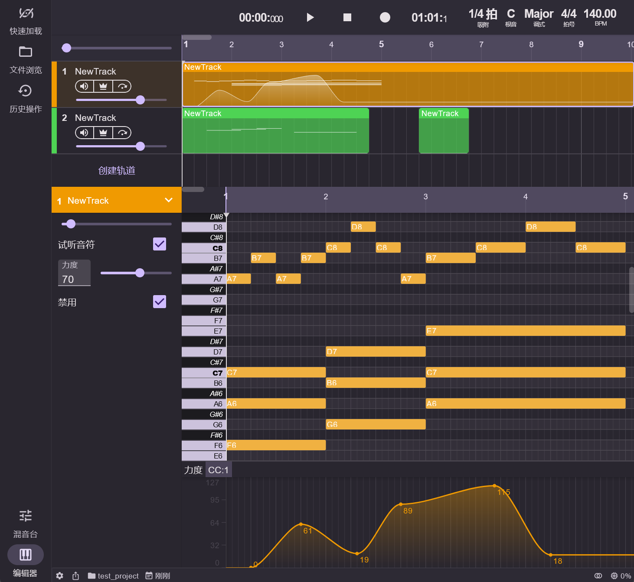The height and width of the screenshot is (582, 634).
Task: Play the C8 piano key
Action: [204, 248]
